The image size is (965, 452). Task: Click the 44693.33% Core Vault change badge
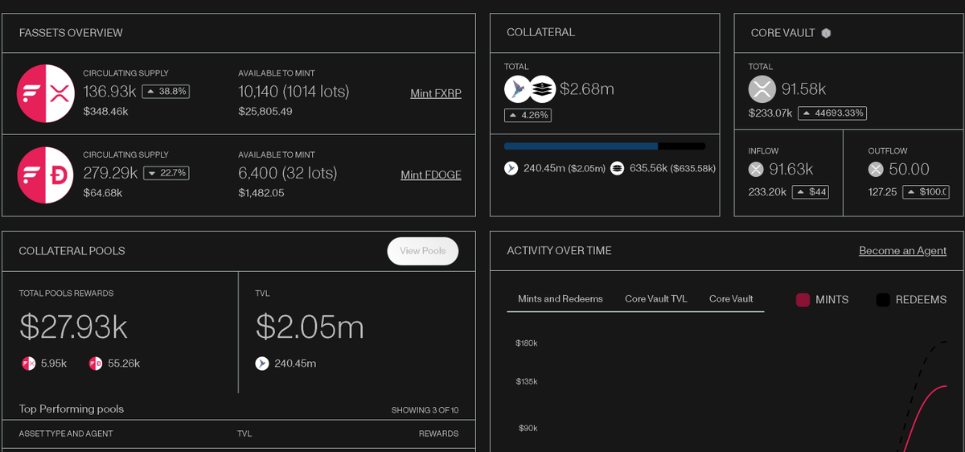(832, 113)
